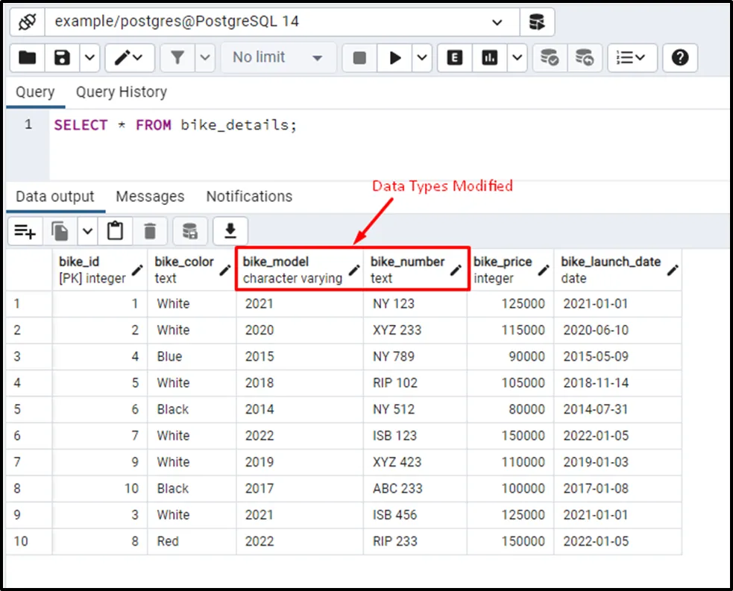
Task: Open the execute options dropdown arrow
Action: coord(422,57)
